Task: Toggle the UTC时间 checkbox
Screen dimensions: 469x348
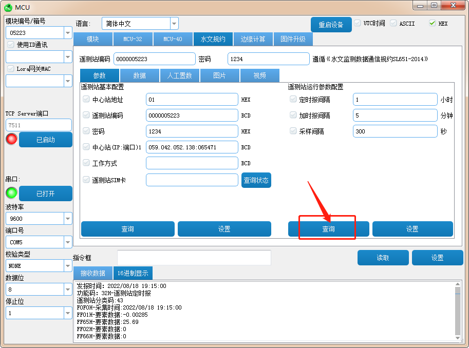Action: click(358, 24)
